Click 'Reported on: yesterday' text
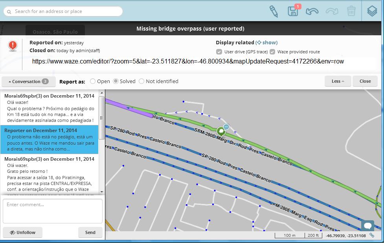Screen dimensions: 384x243 point(57,42)
